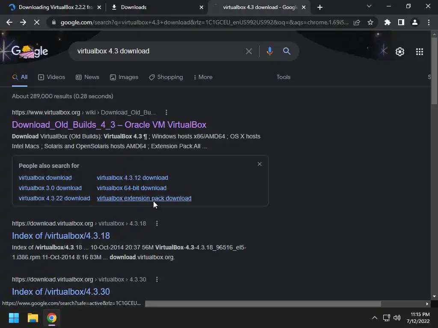Filter results by News
438x328 pixels.
pyautogui.click(x=87, y=77)
